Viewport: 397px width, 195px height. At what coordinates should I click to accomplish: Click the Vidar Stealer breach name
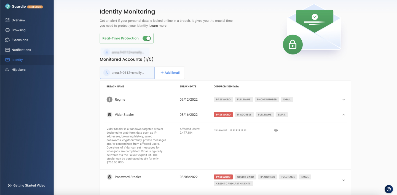(124, 115)
